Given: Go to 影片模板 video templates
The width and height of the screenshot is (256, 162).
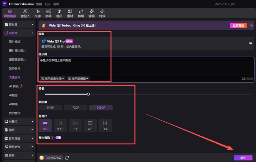Looking at the screenshot, I should [15, 42].
